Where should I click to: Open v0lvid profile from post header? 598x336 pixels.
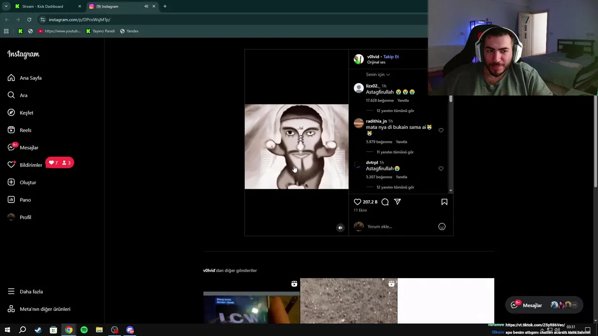(373, 56)
